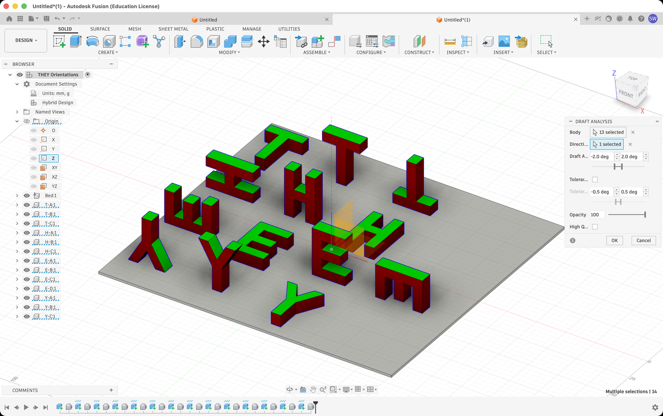Expand the Named Views folder
The width and height of the screenshot is (663, 416).
coord(17,112)
